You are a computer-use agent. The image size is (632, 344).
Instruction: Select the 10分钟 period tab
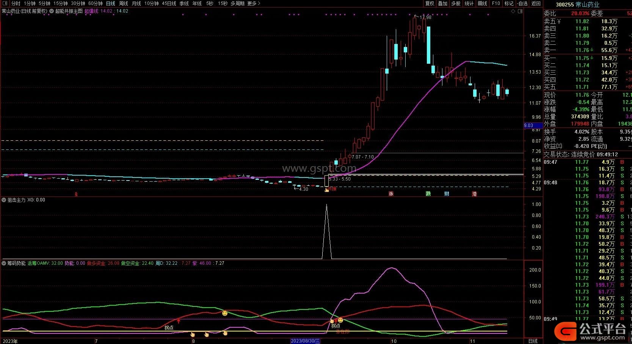click(152, 3)
